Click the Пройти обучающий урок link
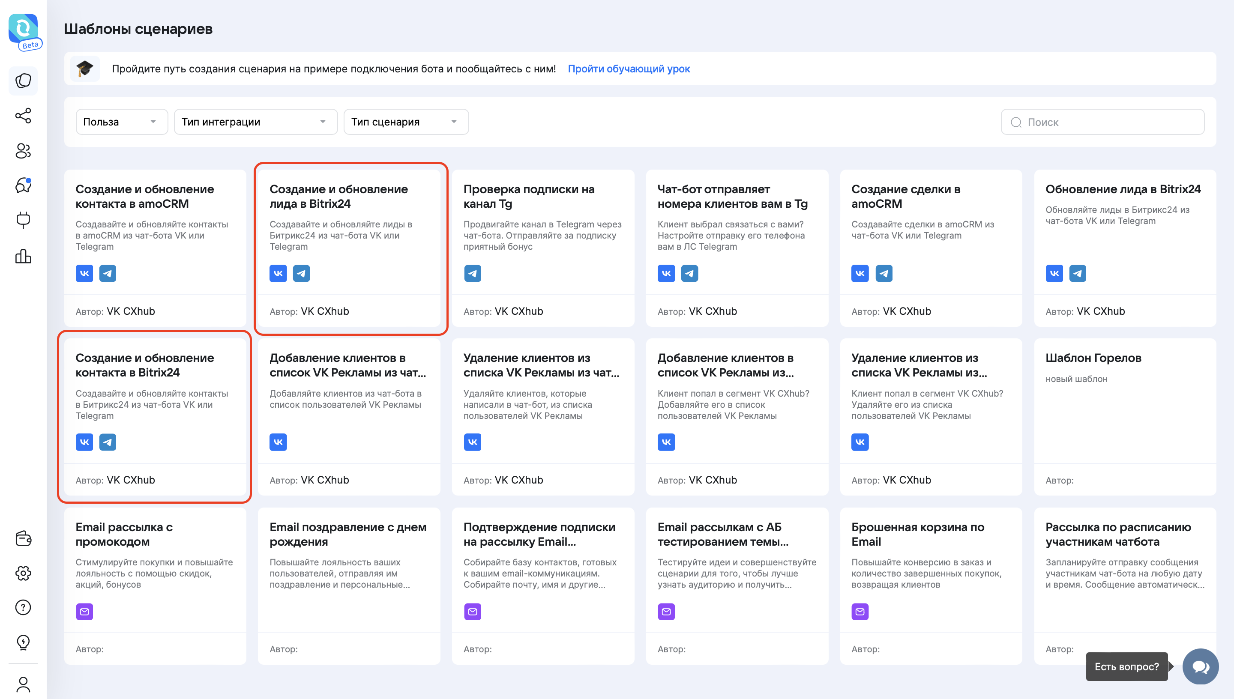Screen dimensions: 1234x699 629,69
